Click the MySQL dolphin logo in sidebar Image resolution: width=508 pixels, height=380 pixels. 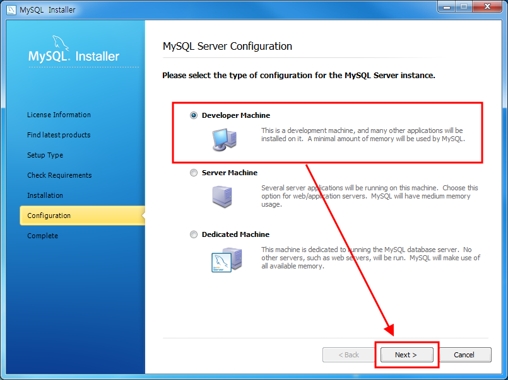coord(61,43)
